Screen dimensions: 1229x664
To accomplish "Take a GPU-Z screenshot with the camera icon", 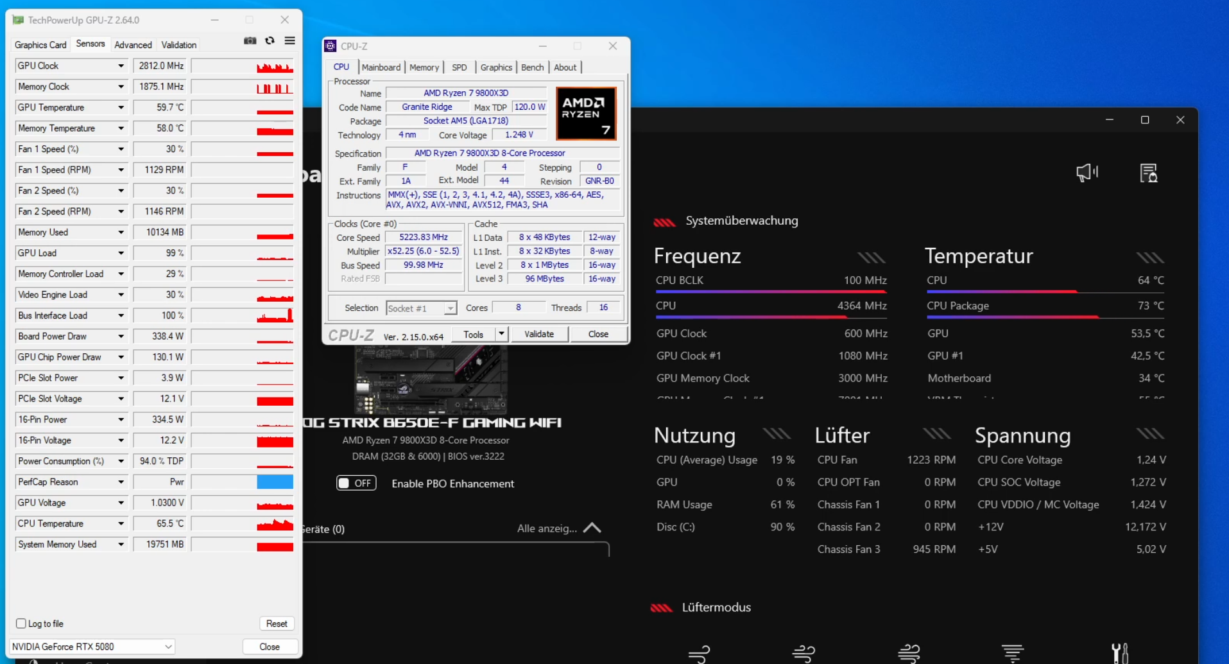I will click(250, 40).
